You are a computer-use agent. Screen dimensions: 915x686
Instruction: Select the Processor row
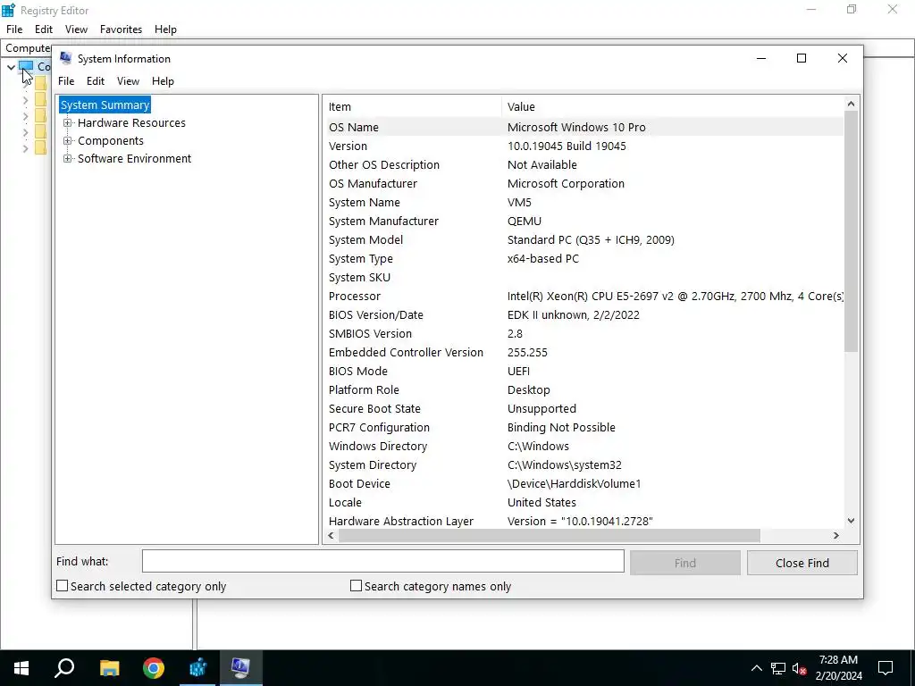click(583, 297)
